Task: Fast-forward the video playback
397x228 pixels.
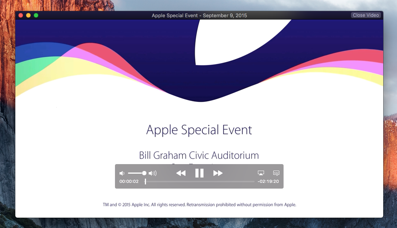Action: (x=218, y=173)
